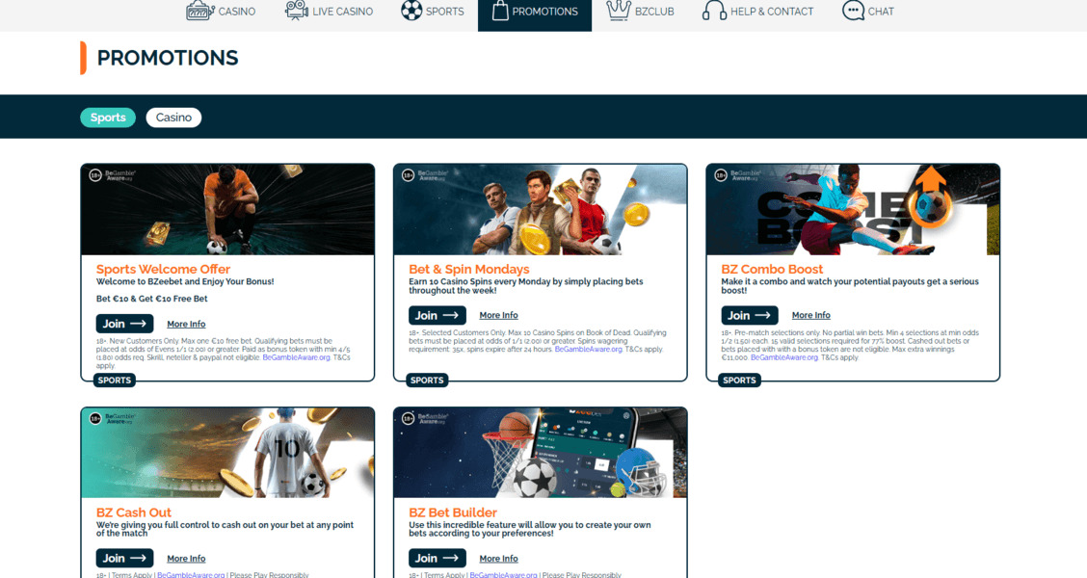Screen dimensions: 1087x578
Task: Click the BZ Cash Out banner image
Action: [227, 454]
